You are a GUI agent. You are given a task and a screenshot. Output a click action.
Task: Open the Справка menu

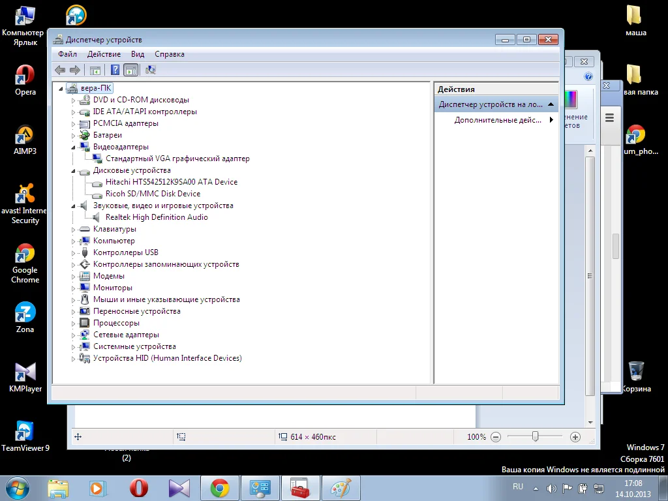pyautogui.click(x=170, y=54)
